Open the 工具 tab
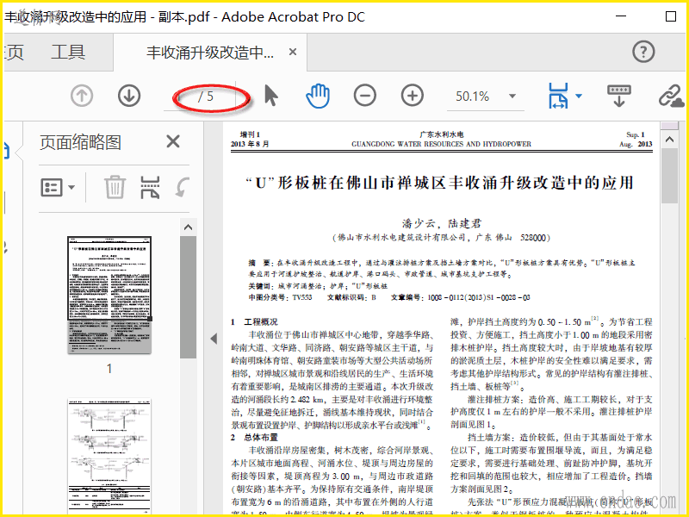The height and width of the screenshot is (517, 689). click(68, 53)
